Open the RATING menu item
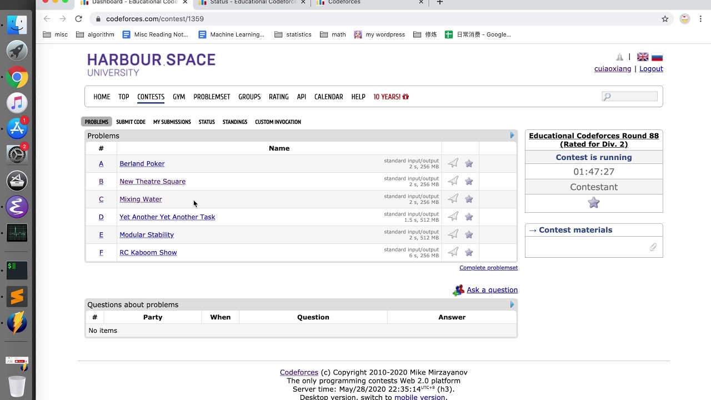Image resolution: width=711 pixels, height=400 pixels. pyautogui.click(x=279, y=97)
